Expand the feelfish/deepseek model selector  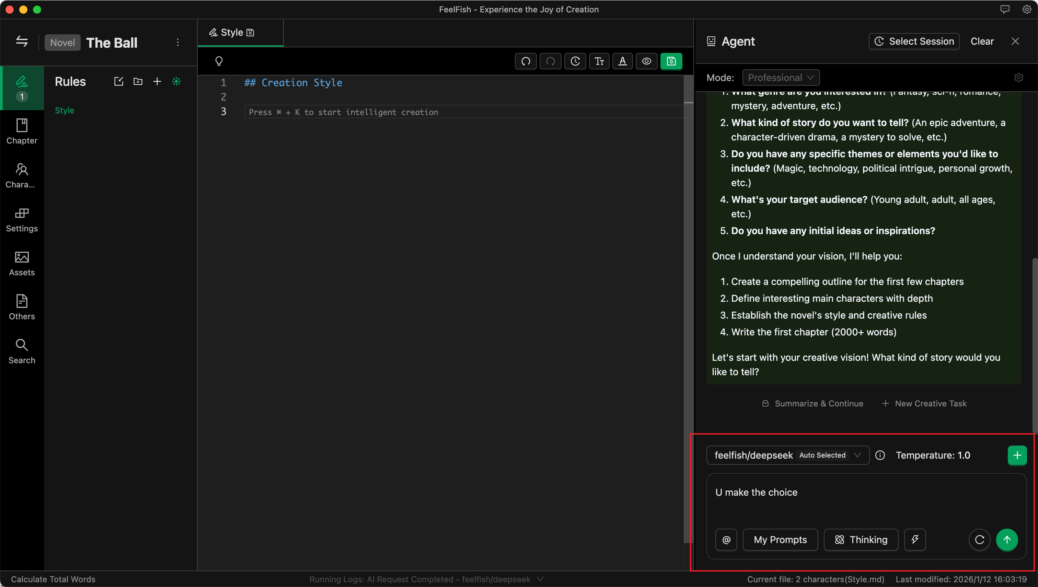tap(787, 455)
